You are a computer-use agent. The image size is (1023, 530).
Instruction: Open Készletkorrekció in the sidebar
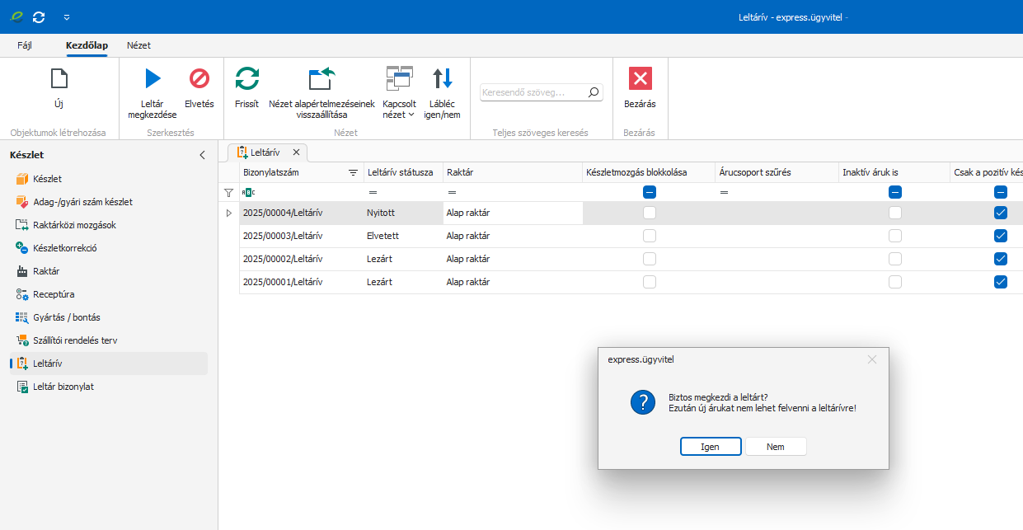(x=64, y=248)
